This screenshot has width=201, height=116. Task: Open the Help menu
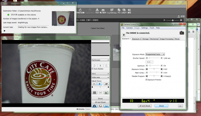[158, 28]
